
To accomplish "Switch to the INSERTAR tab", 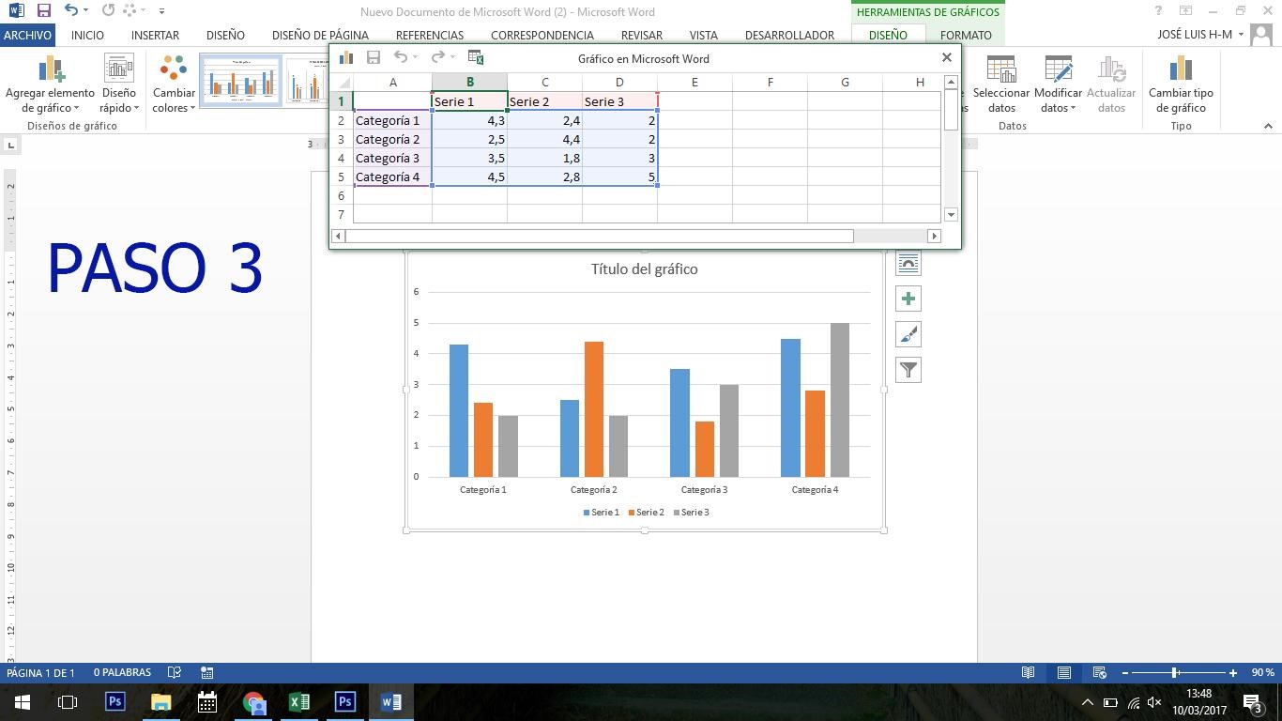I will (155, 35).
